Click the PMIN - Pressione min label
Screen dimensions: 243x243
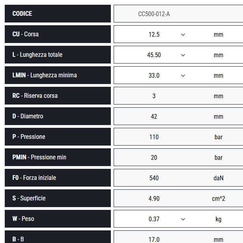click(x=39, y=157)
